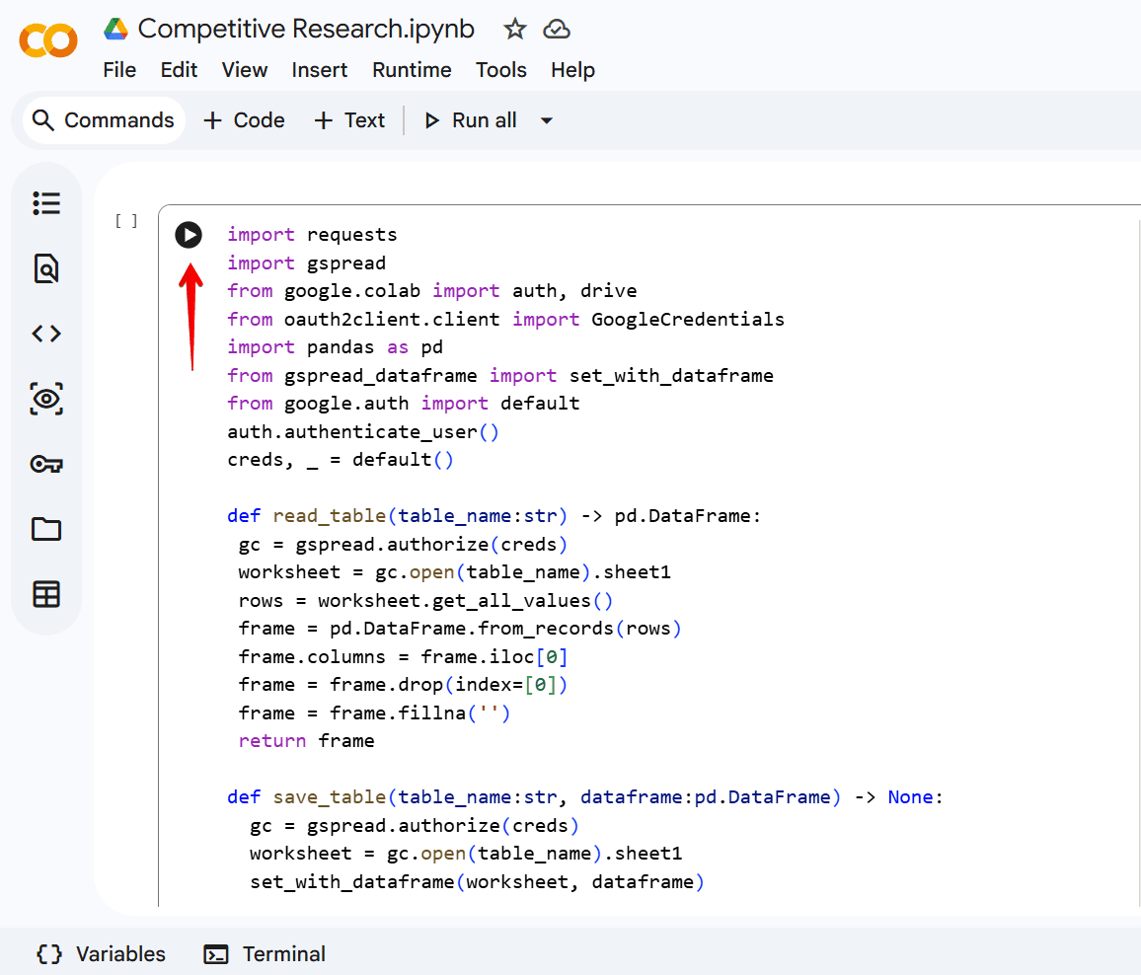Open the View menu
The height and width of the screenshot is (975, 1141).
245,70
